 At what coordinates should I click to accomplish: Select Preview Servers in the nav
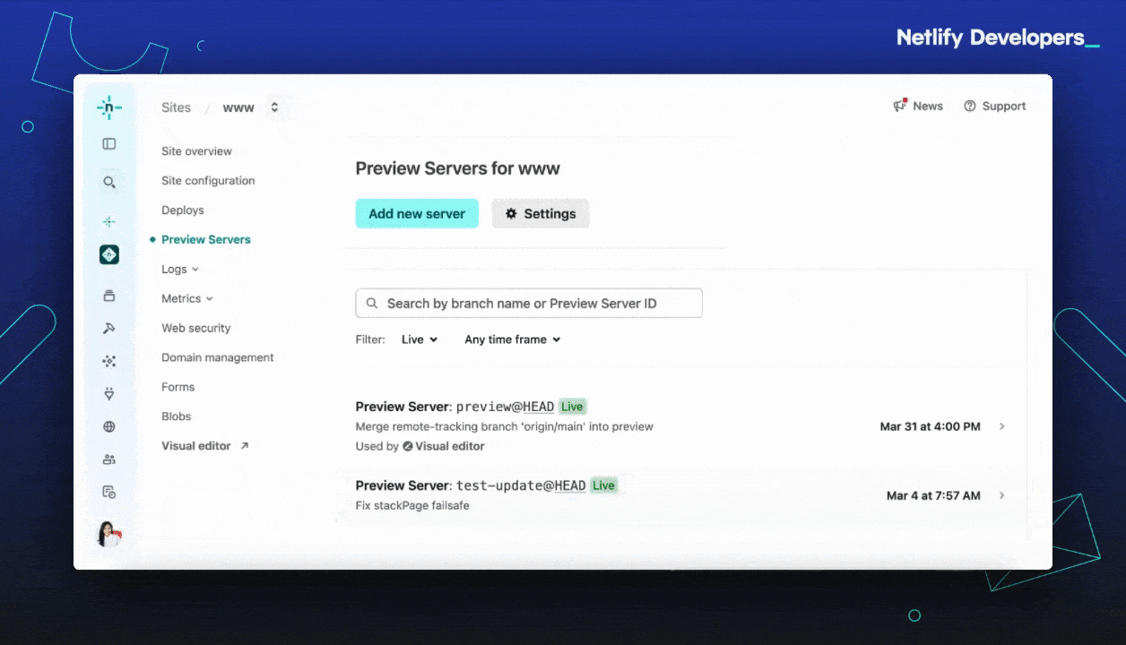click(x=206, y=240)
